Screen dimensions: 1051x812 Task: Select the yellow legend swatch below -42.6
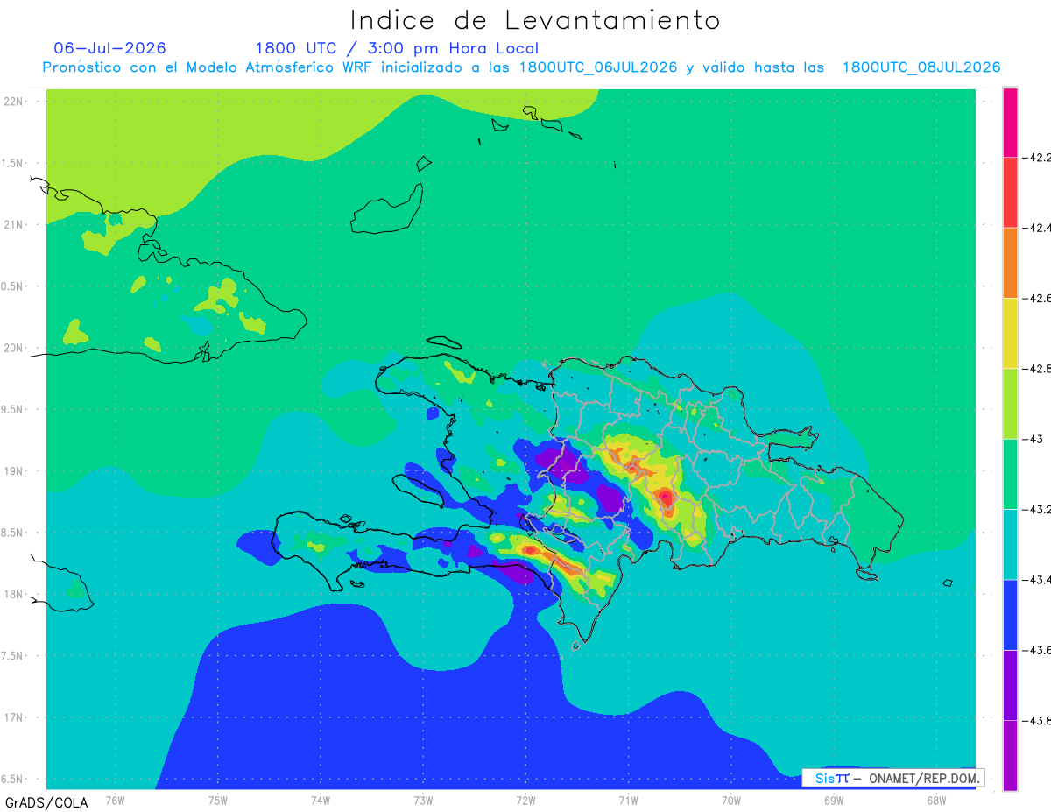(x=1010, y=334)
